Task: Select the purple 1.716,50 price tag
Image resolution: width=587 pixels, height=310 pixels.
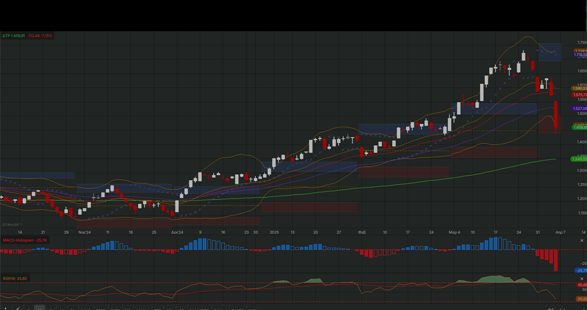Action: point(580,55)
